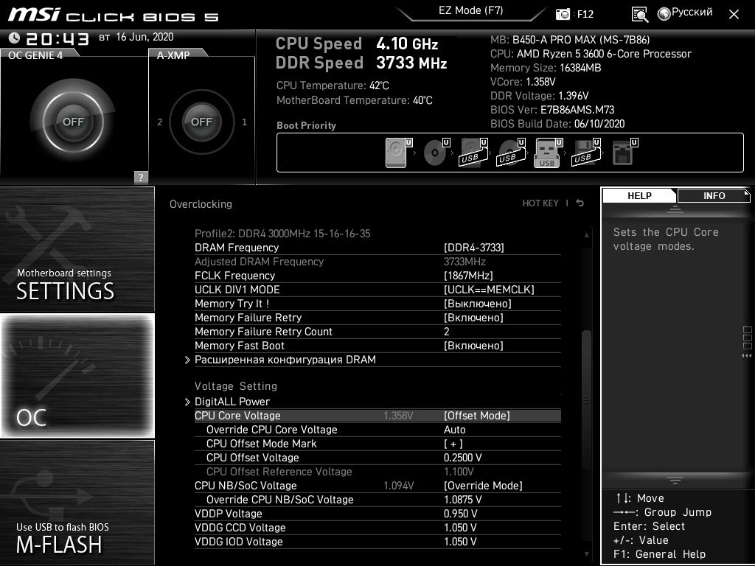Toggle the OC GENIE 4 power button

coord(73,122)
